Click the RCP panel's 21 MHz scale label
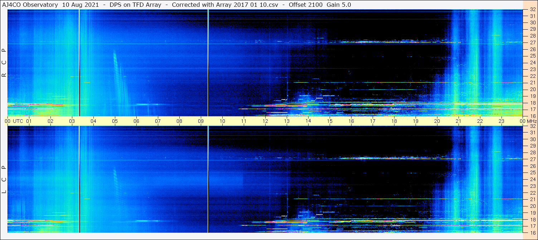 point(532,82)
